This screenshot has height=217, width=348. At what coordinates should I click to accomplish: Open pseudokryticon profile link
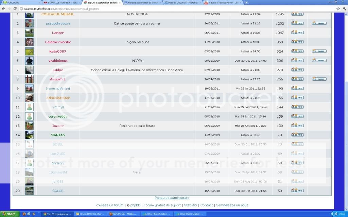tap(58, 23)
